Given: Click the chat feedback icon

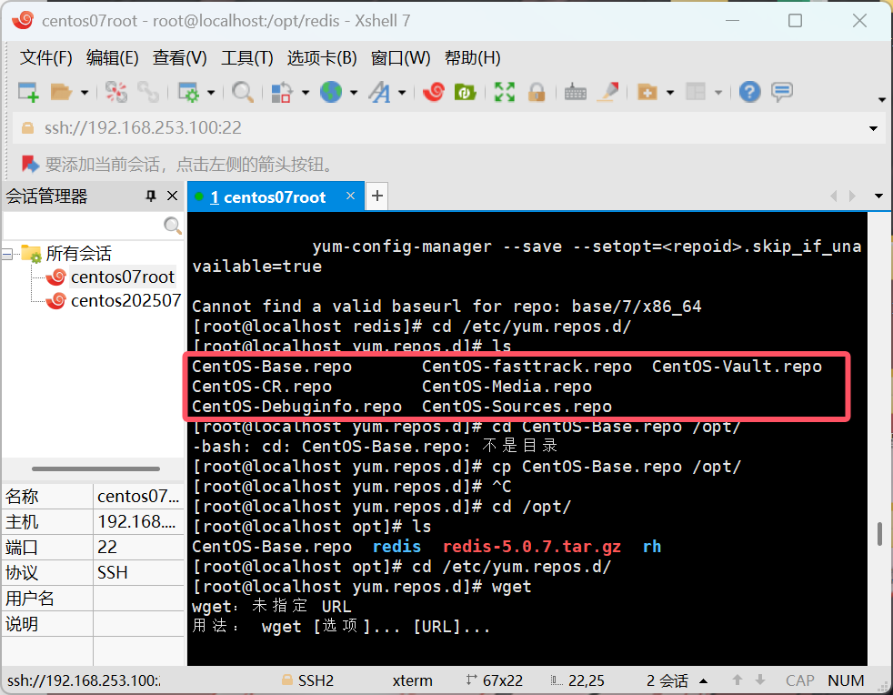Looking at the screenshot, I should click(x=782, y=92).
